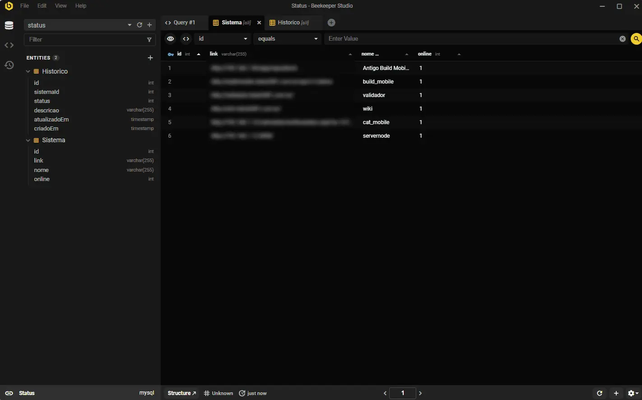The image size is (642, 400).
Task: Click the hash icon beside Unknown row count
Action: [x=207, y=393]
